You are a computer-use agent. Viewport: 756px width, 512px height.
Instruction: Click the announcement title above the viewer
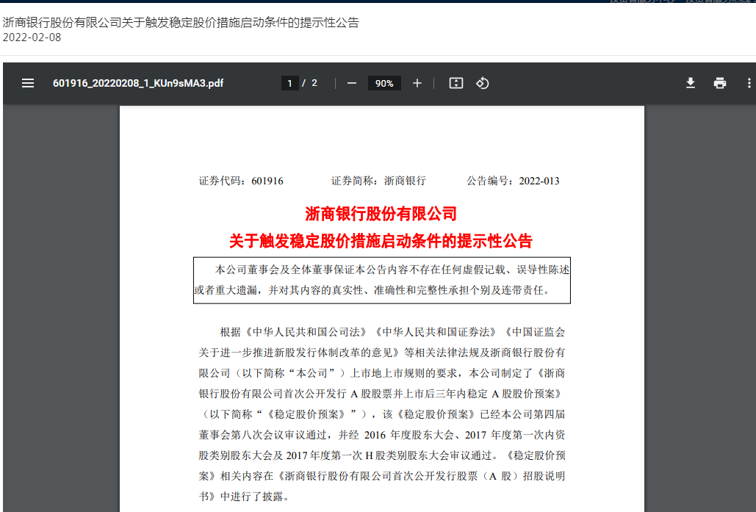click(x=181, y=22)
